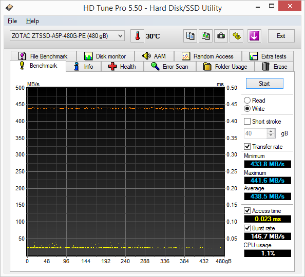305x277 pixels.
Task: Open the File menu
Action: (x=12, y=21)
